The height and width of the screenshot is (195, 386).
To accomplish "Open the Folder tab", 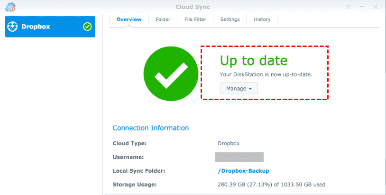I will tap(163, 19).
